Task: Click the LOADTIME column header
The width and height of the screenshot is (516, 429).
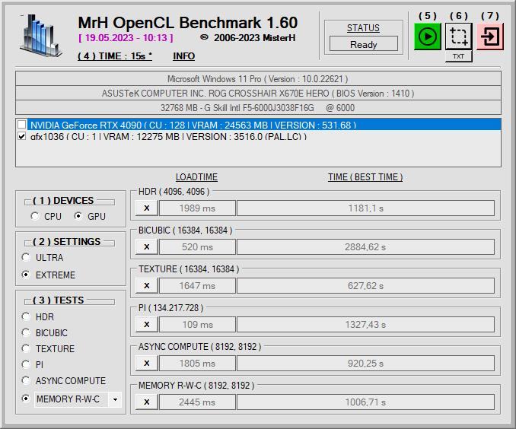Action: coord(196,177)
